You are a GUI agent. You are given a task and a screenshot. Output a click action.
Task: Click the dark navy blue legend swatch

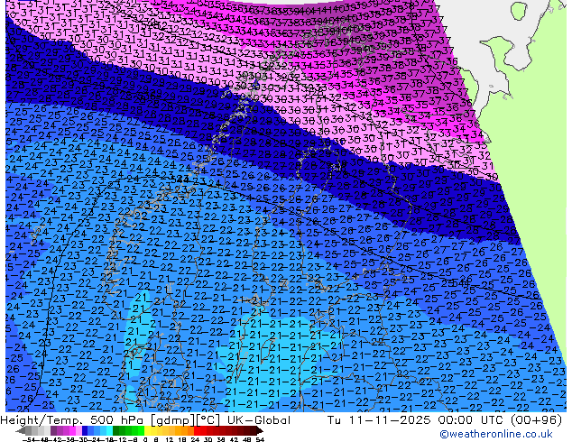85,430
